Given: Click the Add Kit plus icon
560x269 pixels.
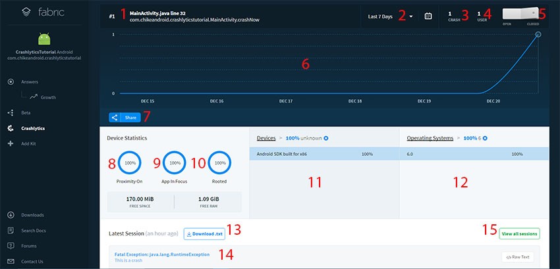Looking at the screenshot, I should (11, 143).
